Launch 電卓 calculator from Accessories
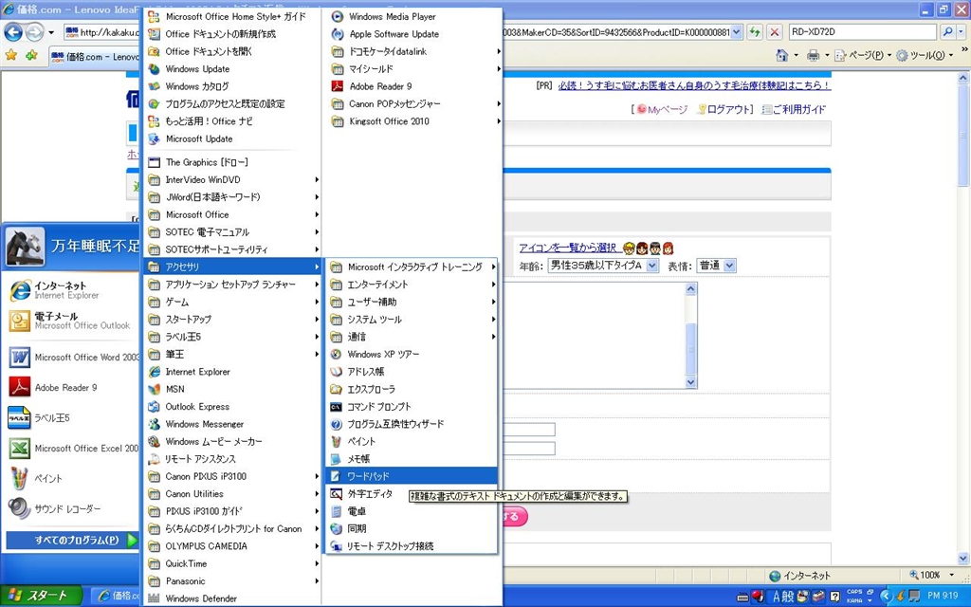This screenshot has width=971, height=607. tap(412, 511)
